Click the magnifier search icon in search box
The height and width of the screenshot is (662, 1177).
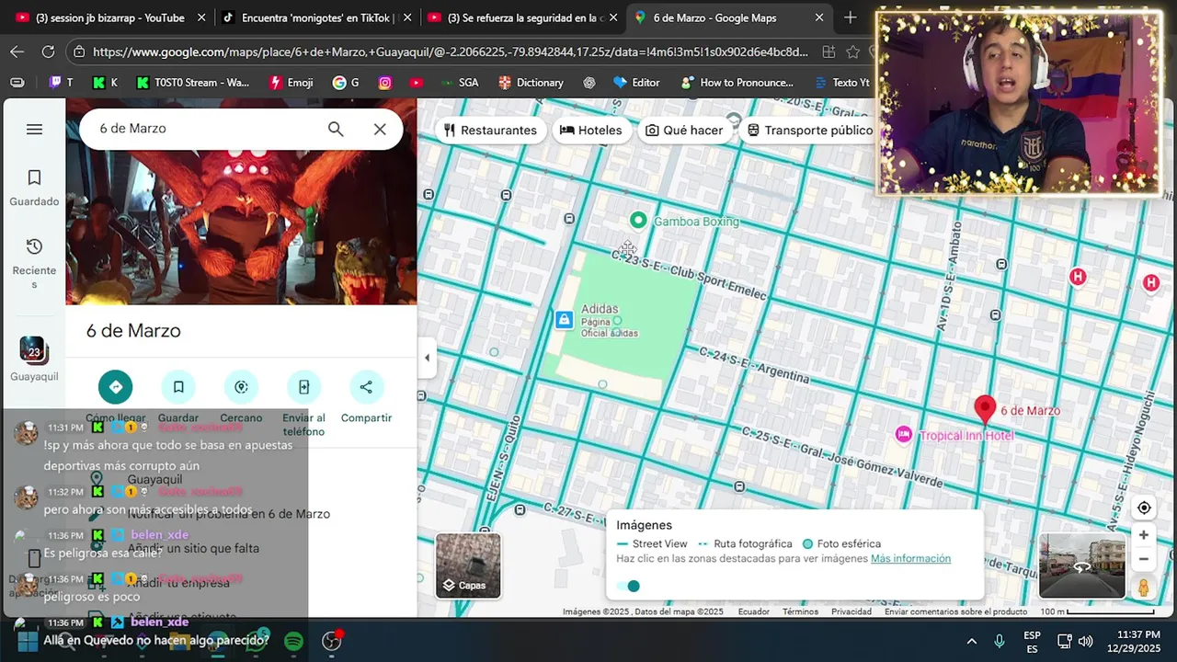pyautogui.click(x=336, y=129)
